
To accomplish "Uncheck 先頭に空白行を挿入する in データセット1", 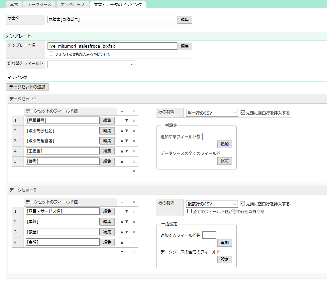I will (x=243, y=113).
